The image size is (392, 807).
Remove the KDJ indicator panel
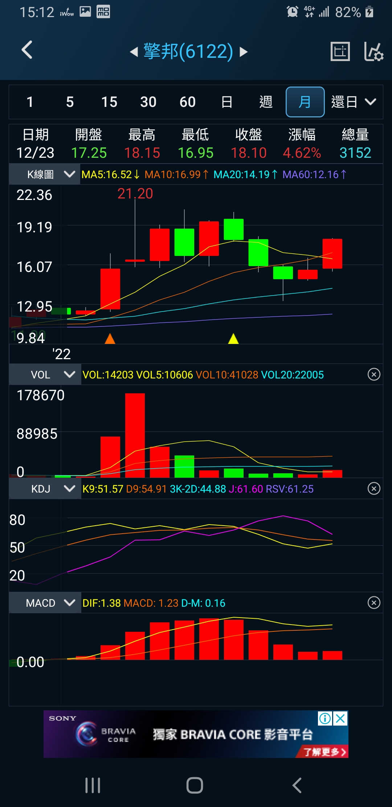(374, 488)
